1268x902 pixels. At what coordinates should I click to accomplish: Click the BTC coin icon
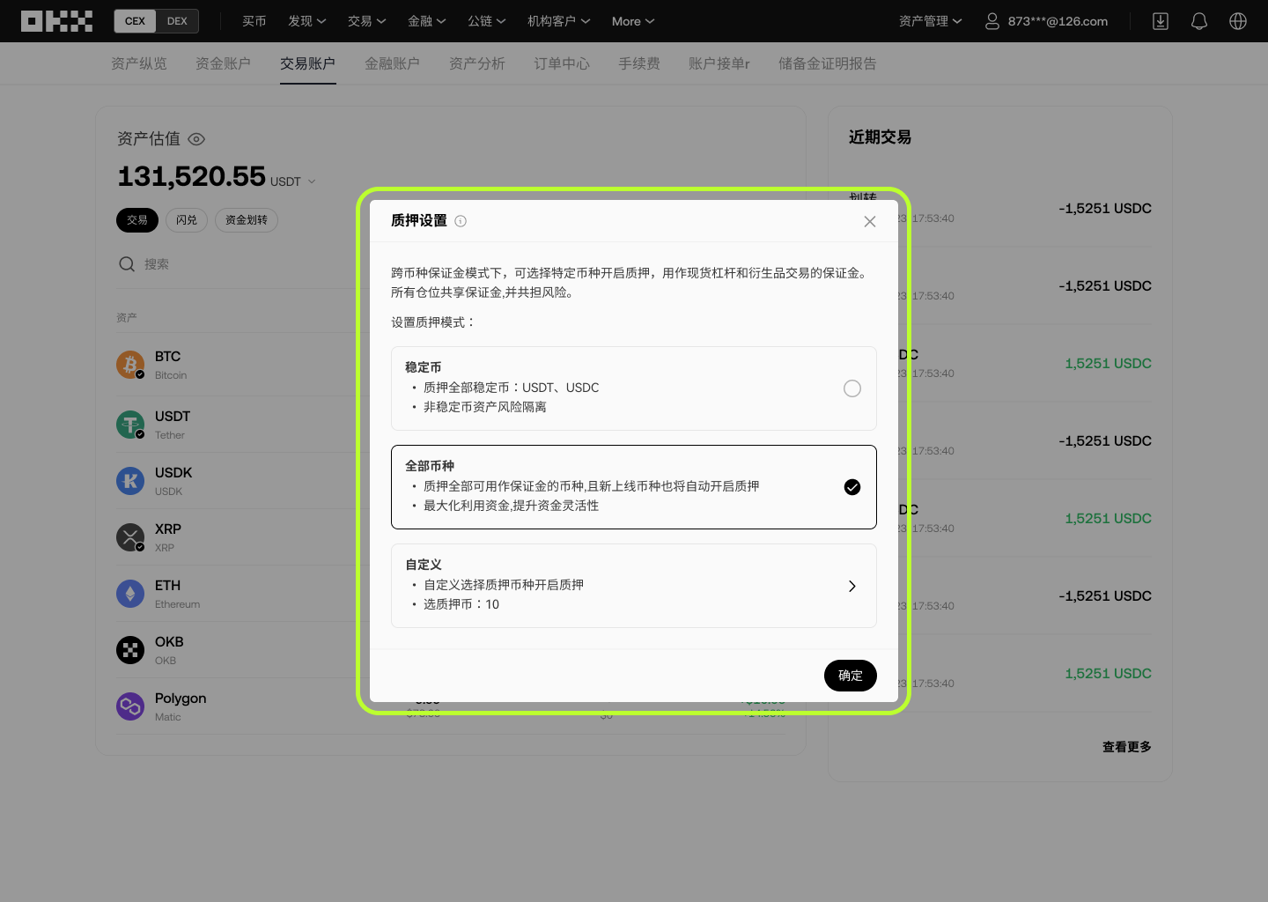pos(130,364)
